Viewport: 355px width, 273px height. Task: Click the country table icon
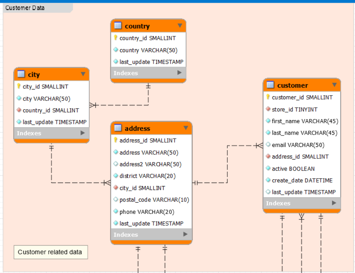tap(118, 26)
